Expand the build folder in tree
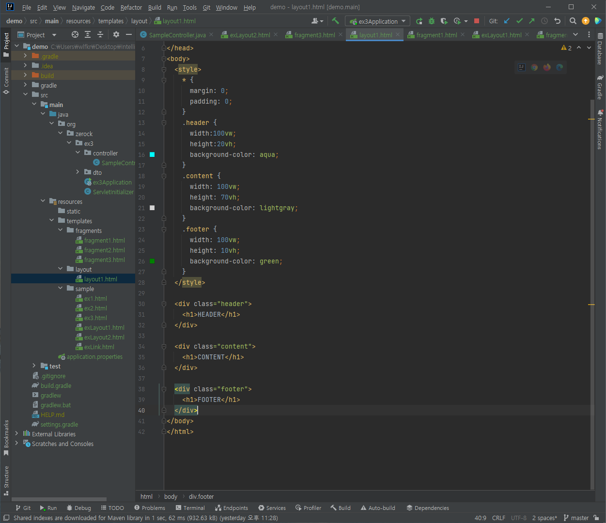 click(25, 76)
